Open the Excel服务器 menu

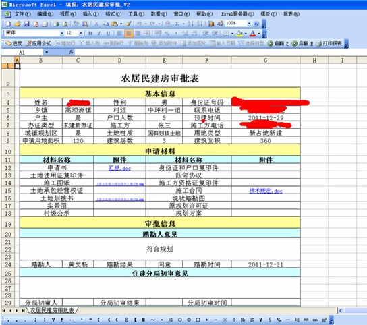(x=237, y=14)
